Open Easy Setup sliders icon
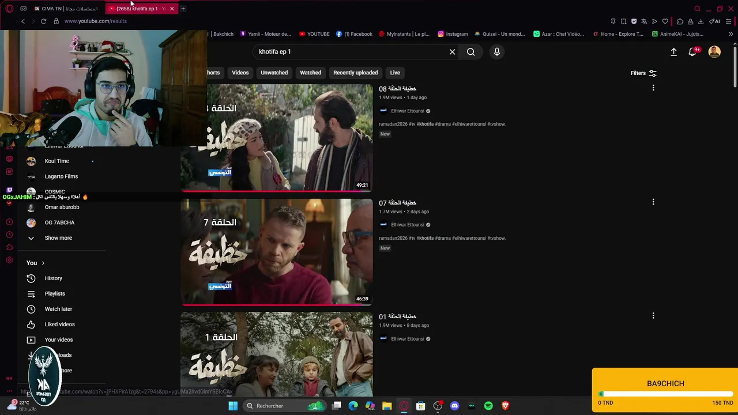The height and width of the screenshot is (415, 738). (x=729, y=21)
